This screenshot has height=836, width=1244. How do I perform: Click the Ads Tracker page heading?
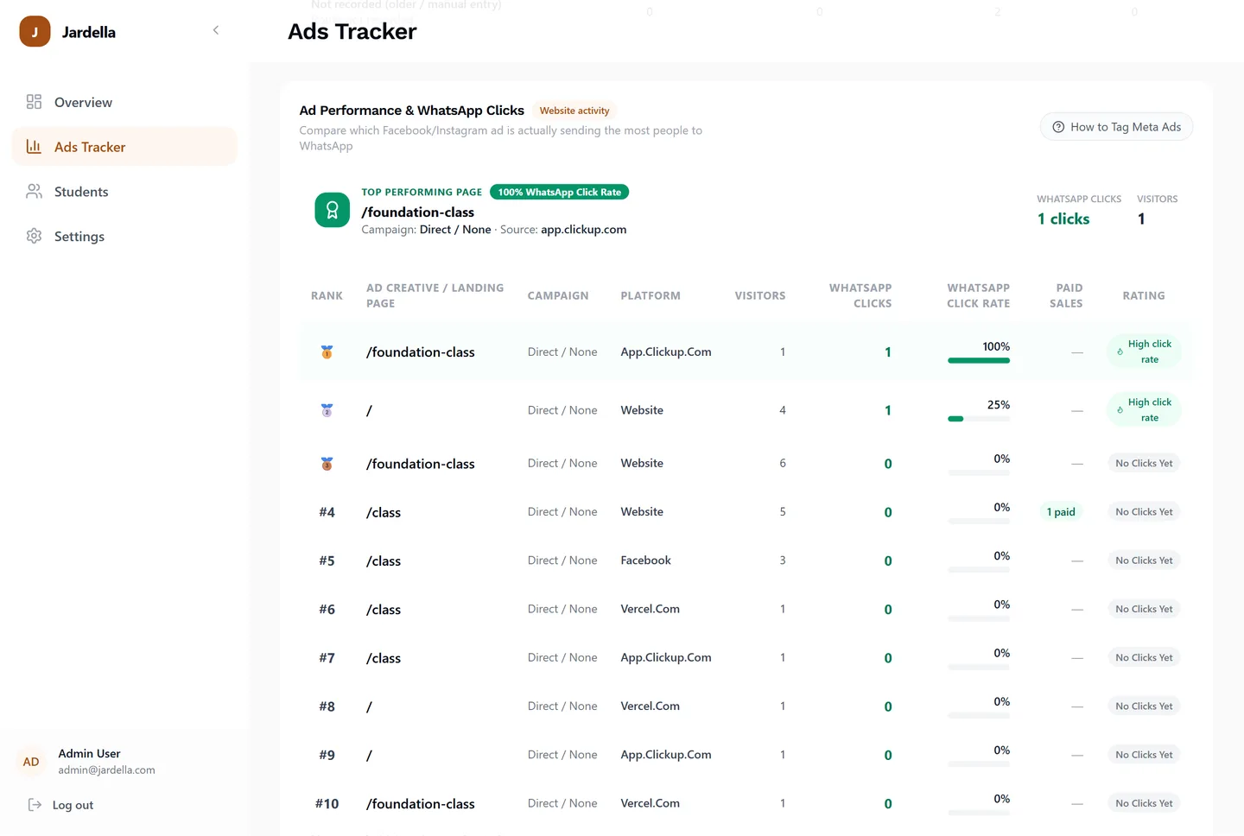point(352,32)
